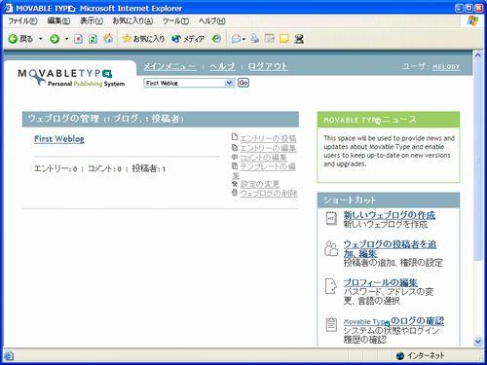Click the activity log clipboard icon

coord(331,324)
